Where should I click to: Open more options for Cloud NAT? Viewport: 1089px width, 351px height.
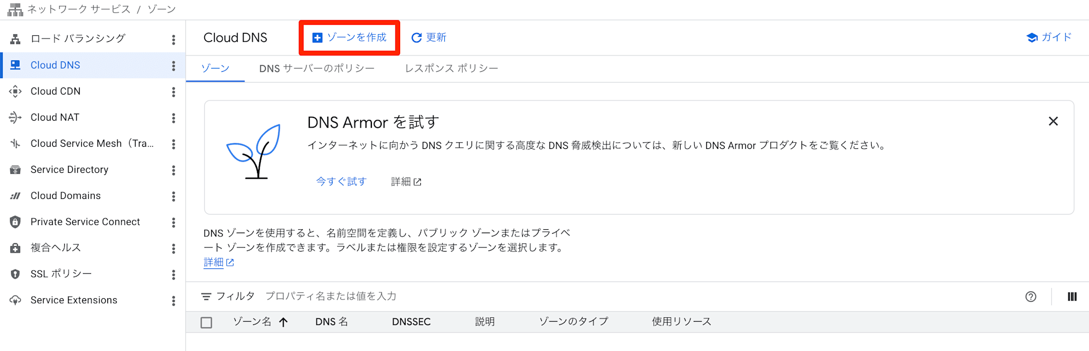174,117
